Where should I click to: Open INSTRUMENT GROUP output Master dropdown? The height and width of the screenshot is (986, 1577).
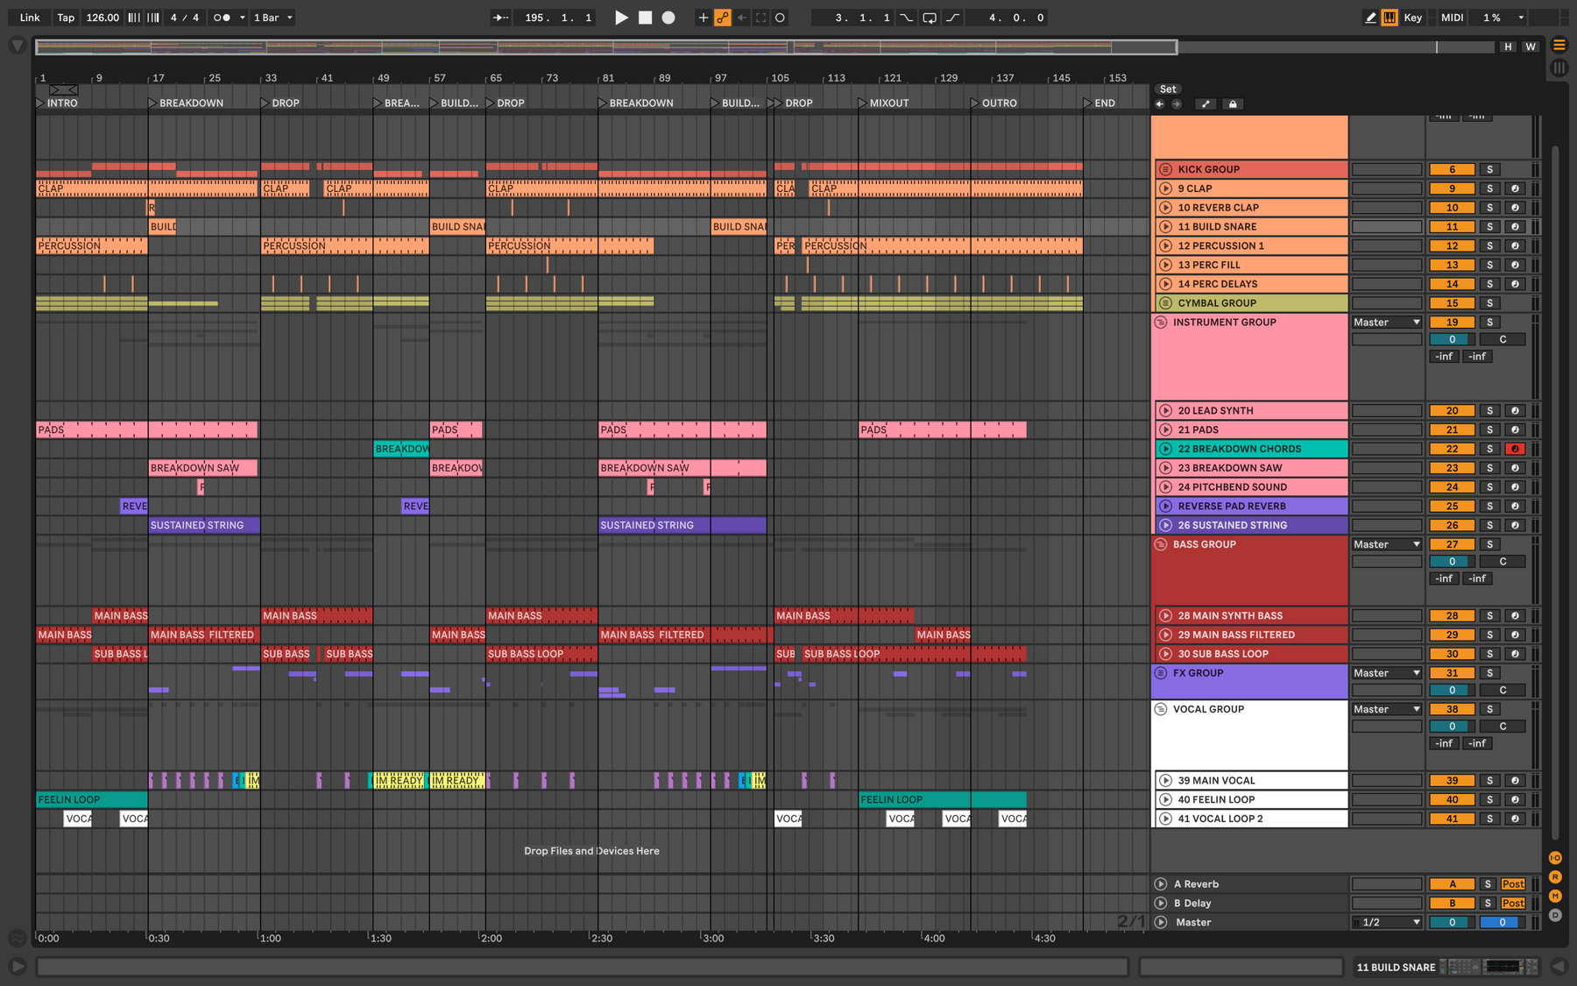point(1386,323)
